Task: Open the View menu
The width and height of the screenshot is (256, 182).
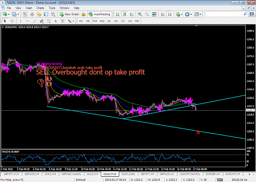Action: tap(18, 8)
